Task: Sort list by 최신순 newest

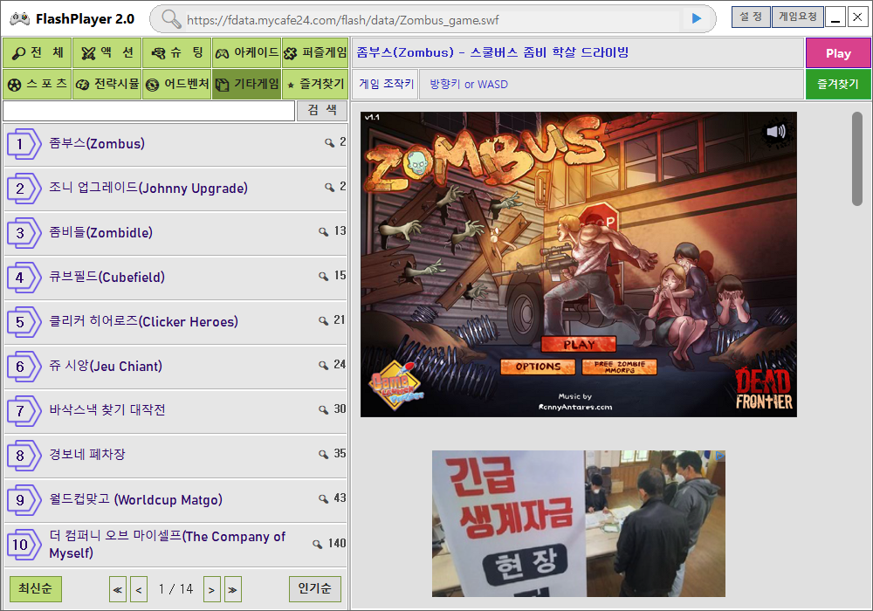Action: pyautogui.click(x=36, y=588)
